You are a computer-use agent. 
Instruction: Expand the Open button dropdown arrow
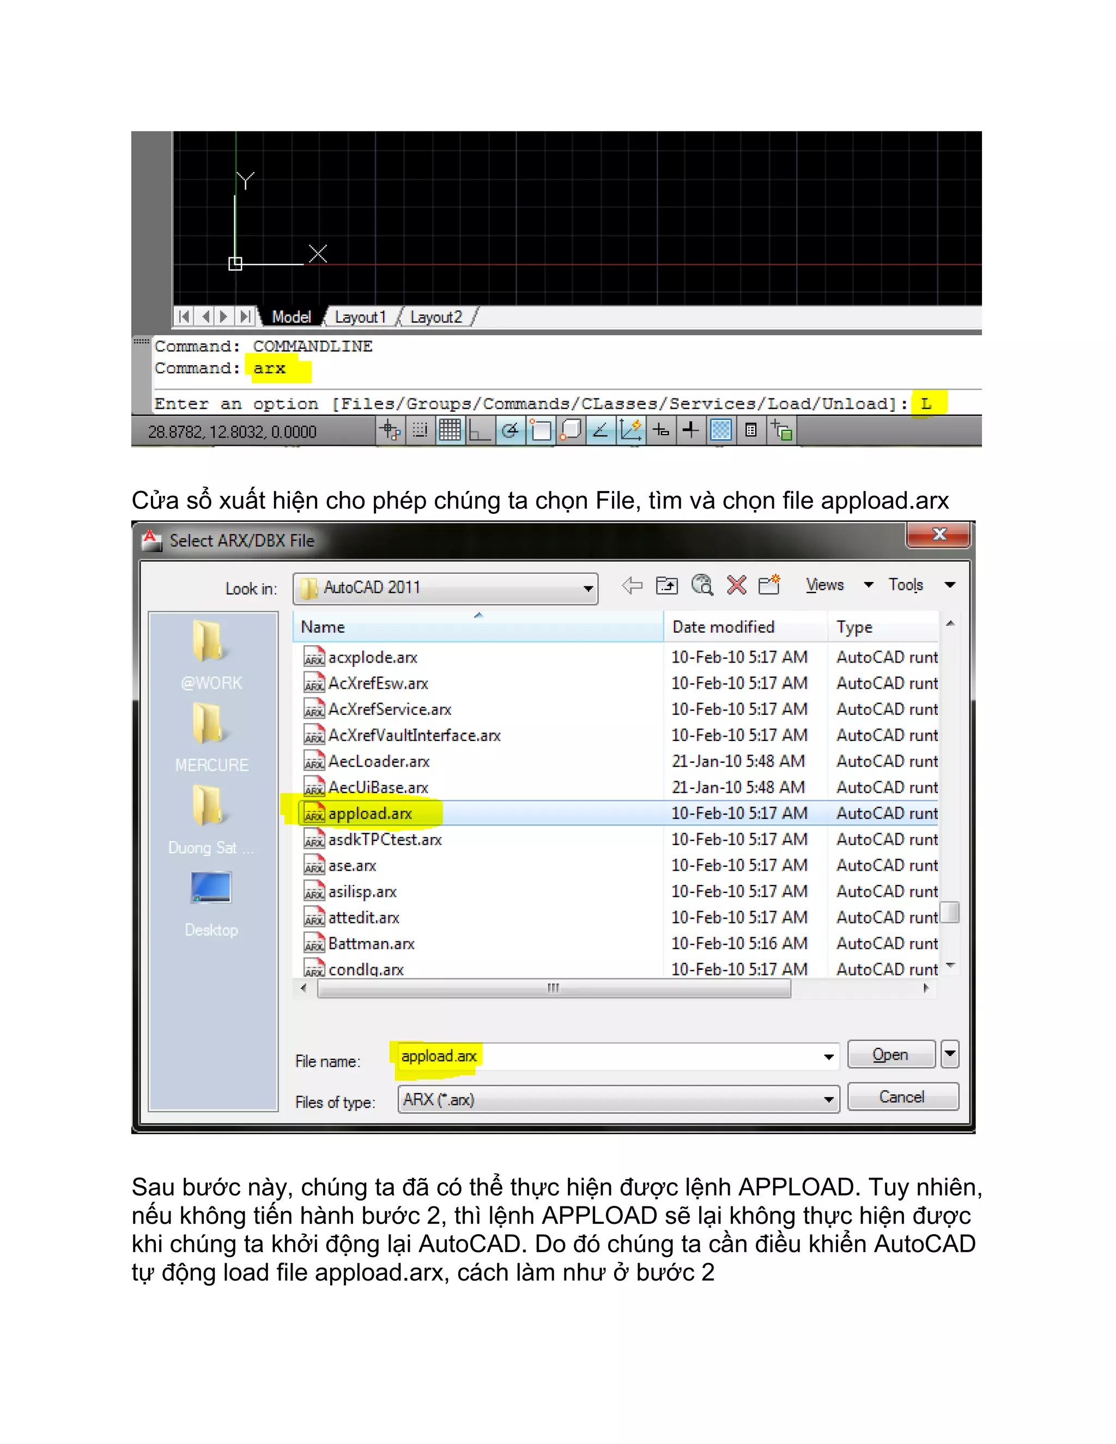(x=950, y=1054)
